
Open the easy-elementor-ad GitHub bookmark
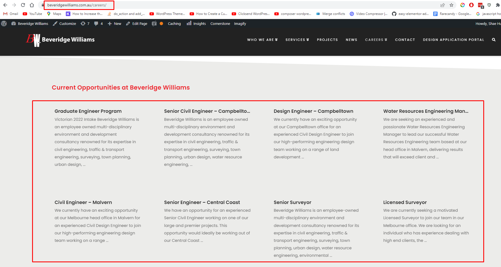pos(410,14)
